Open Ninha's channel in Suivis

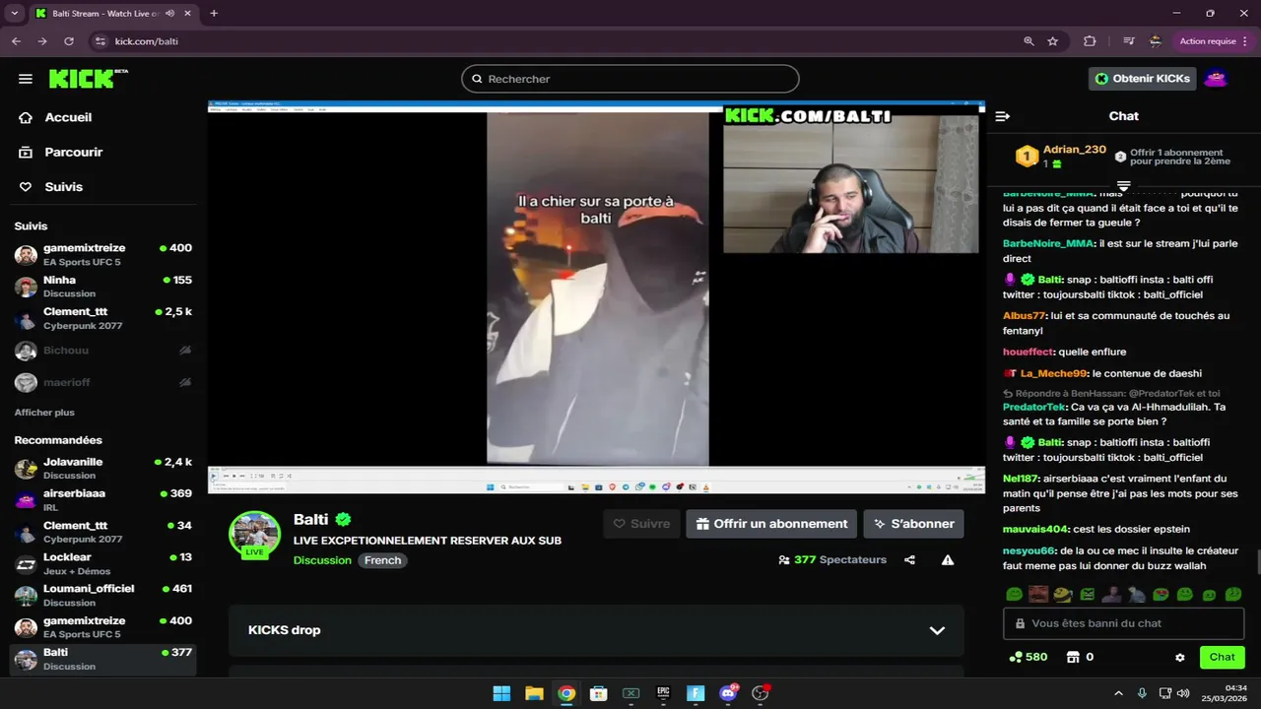(x=103, y=287)
